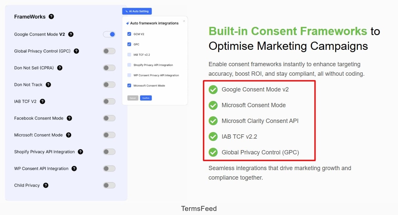Click Confirm button in popup
This screenshot has width=398, height=215.
[x=146, y=98]
